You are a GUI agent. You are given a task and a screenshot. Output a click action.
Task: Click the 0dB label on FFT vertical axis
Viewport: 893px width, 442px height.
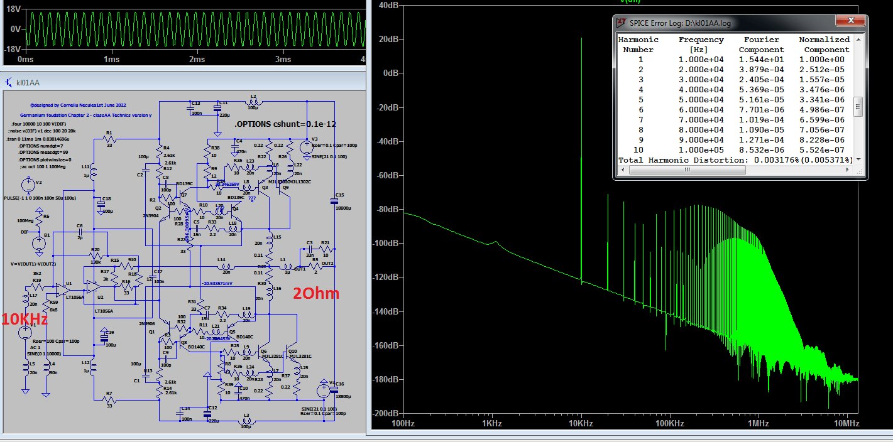coord(390,73)
